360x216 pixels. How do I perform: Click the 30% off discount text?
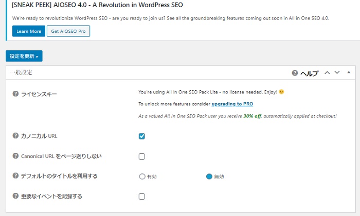(x=253, y=116)
